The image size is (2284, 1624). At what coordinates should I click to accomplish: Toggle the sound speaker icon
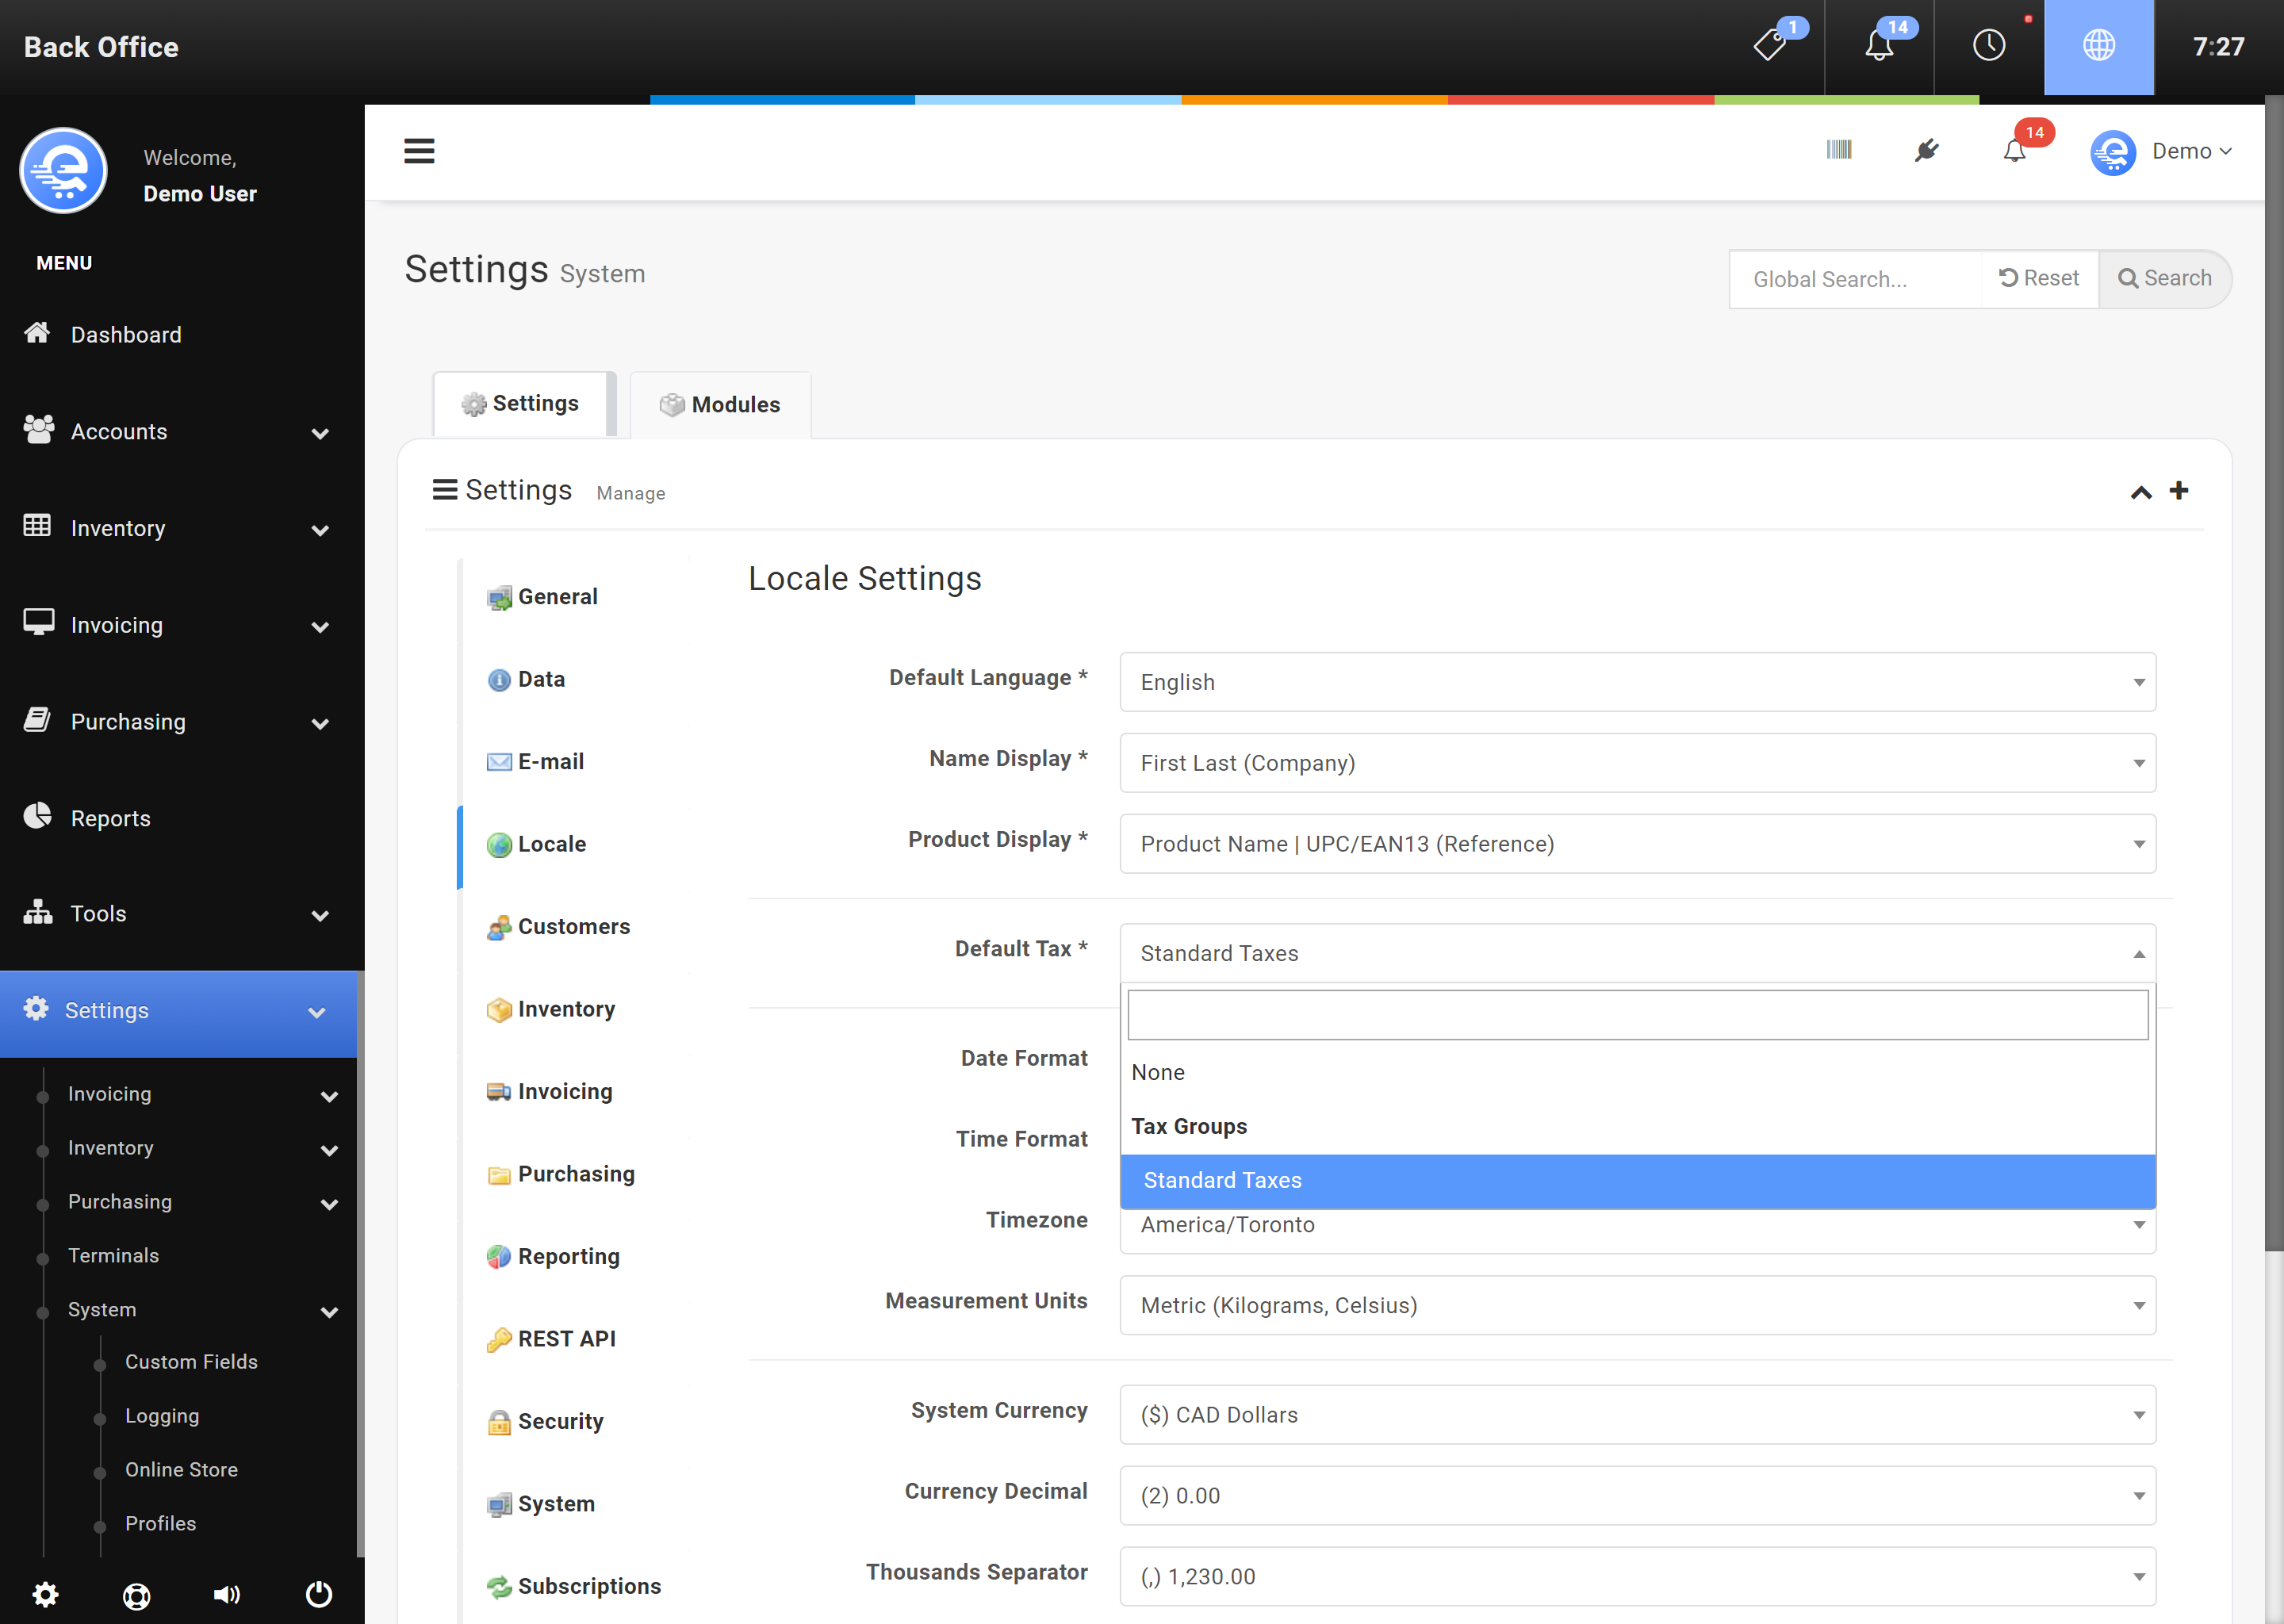(227, 1594)
